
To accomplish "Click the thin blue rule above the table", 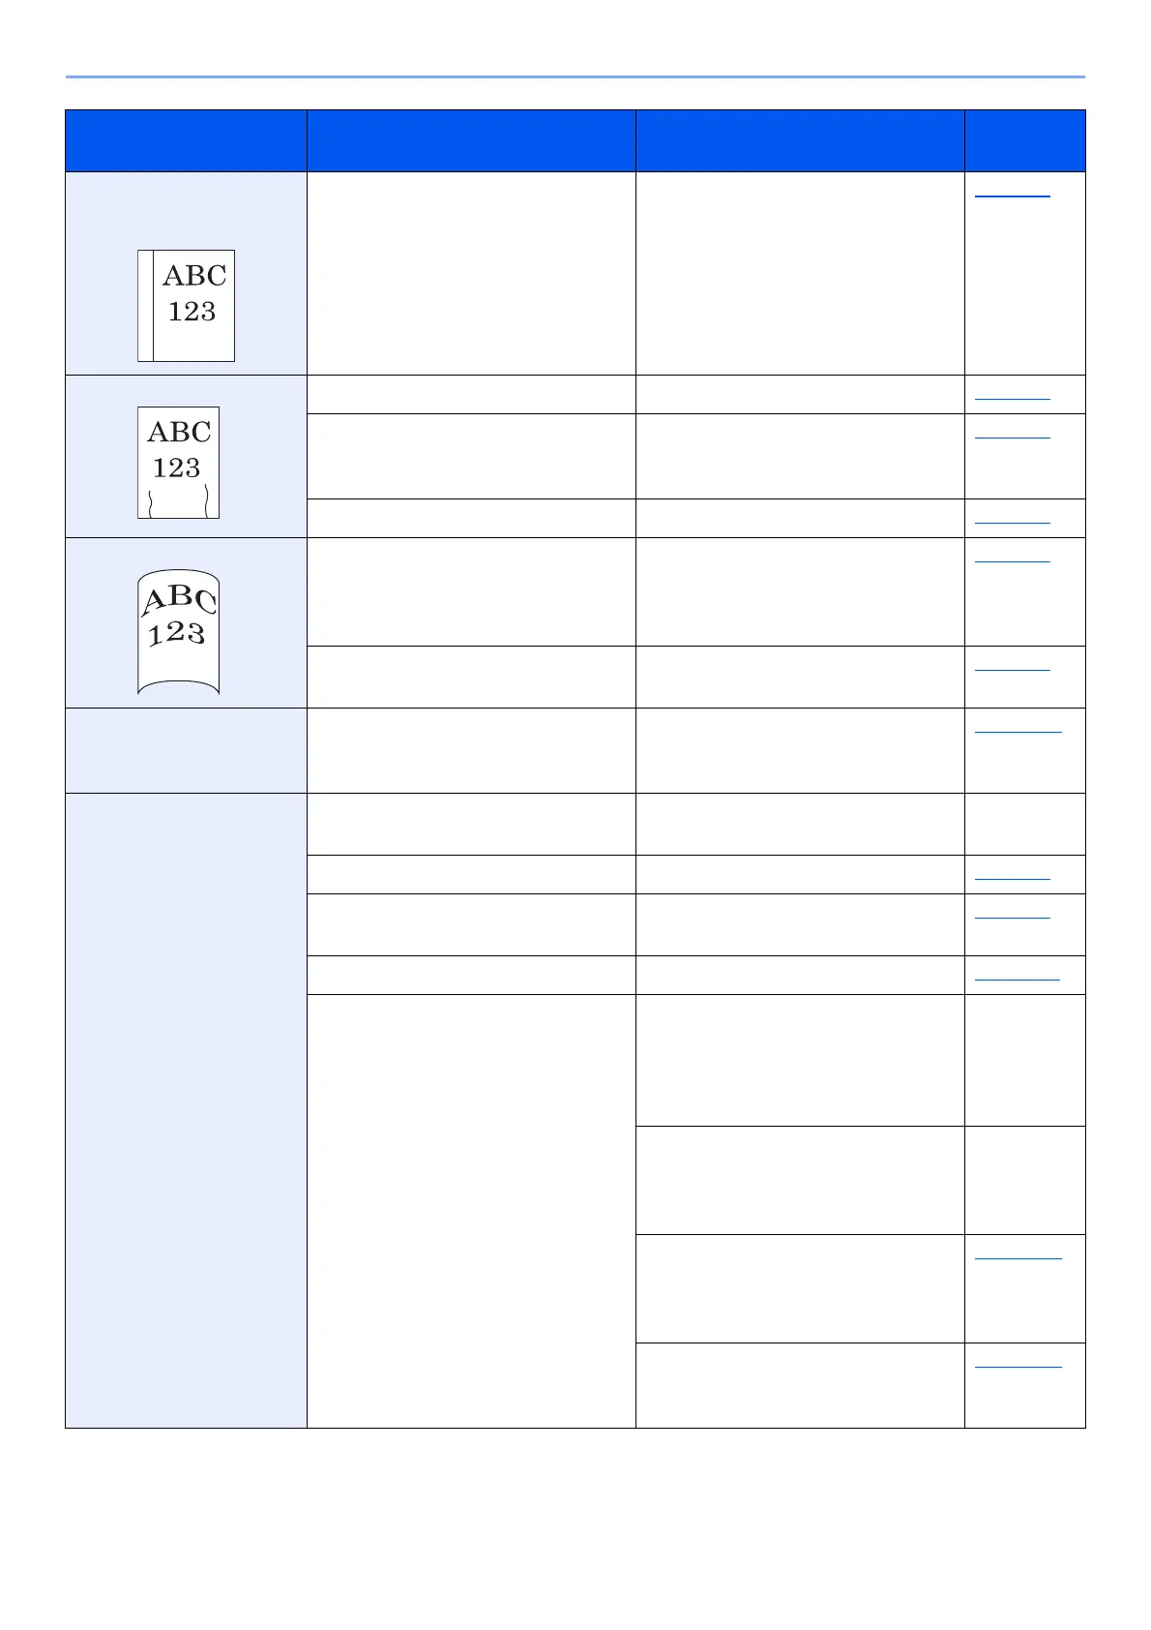I will point(575,76).
